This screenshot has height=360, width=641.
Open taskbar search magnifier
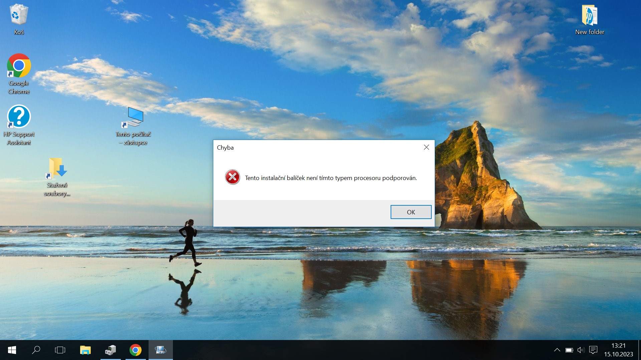[36, 350]
